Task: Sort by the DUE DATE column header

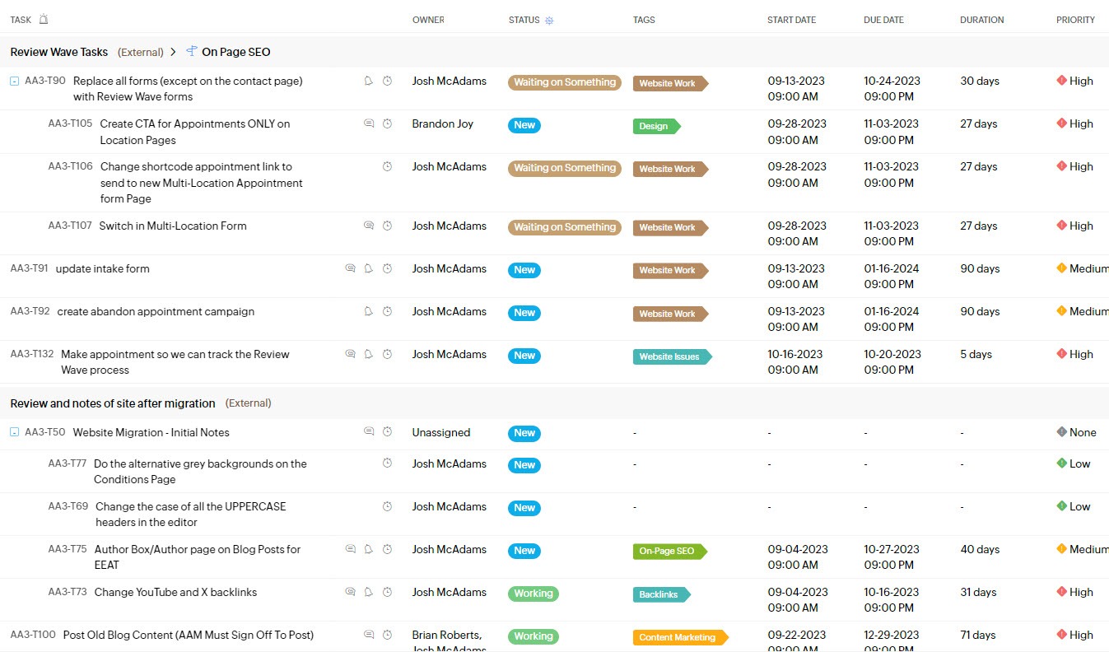Action: [x=883, y=20]
